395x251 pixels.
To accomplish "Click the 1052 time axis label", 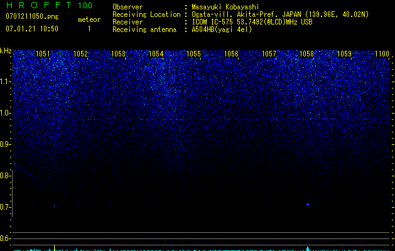I will 80,53.
